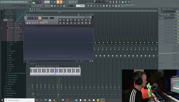Screen dimensions: 179x102
Task: Open the Channel rack from main toolbar
Action: pos(95,6)
